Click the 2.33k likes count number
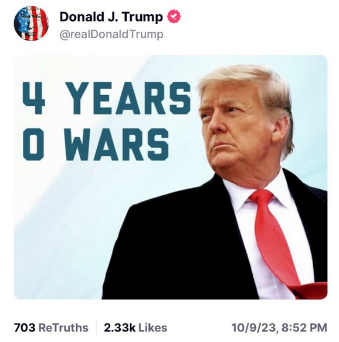Image resolution: width=339 pixels, height=342 pixels. click(120, 328)
